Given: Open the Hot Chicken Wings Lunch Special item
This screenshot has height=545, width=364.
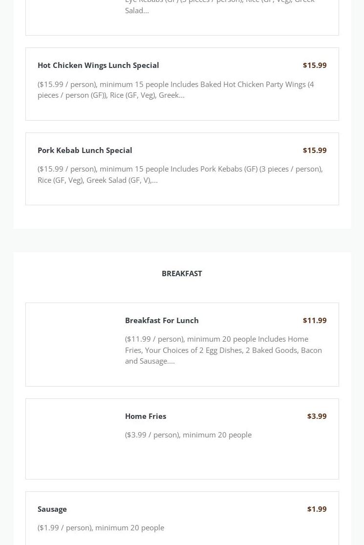Looking at the screenshot, I should point(98,65).
